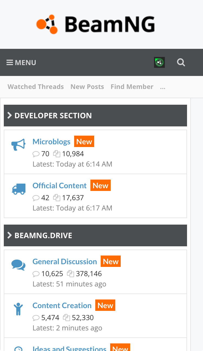Click 'Latest: Today at 6:14 AM' text
The height and width of the screenshot is (351, 203).
pyautogui.click(x=72, y=164)
